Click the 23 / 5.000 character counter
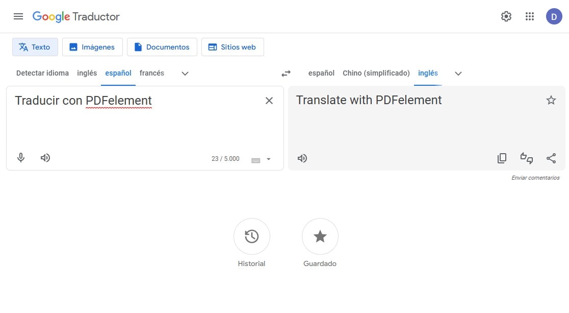The width and height of the screenshot is (569, 313). click(225, 159)
